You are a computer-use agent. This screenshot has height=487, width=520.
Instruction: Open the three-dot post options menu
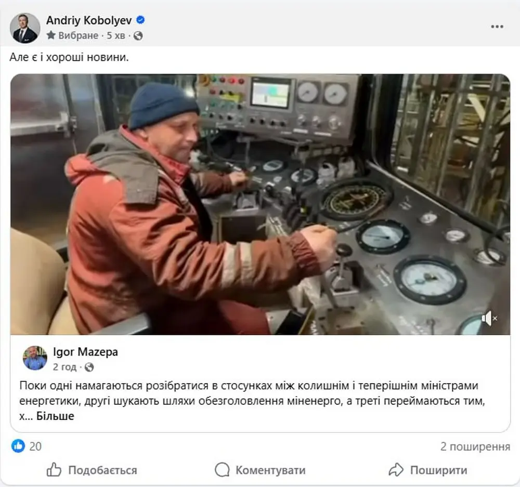point(497,27)
